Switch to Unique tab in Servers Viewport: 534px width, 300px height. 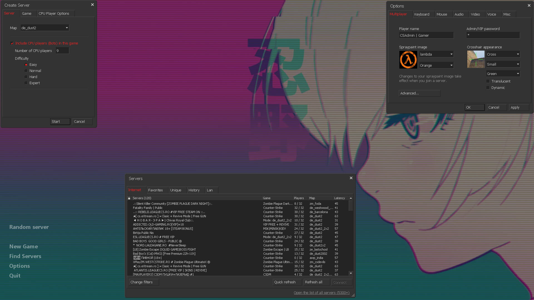tap(177, 190)
